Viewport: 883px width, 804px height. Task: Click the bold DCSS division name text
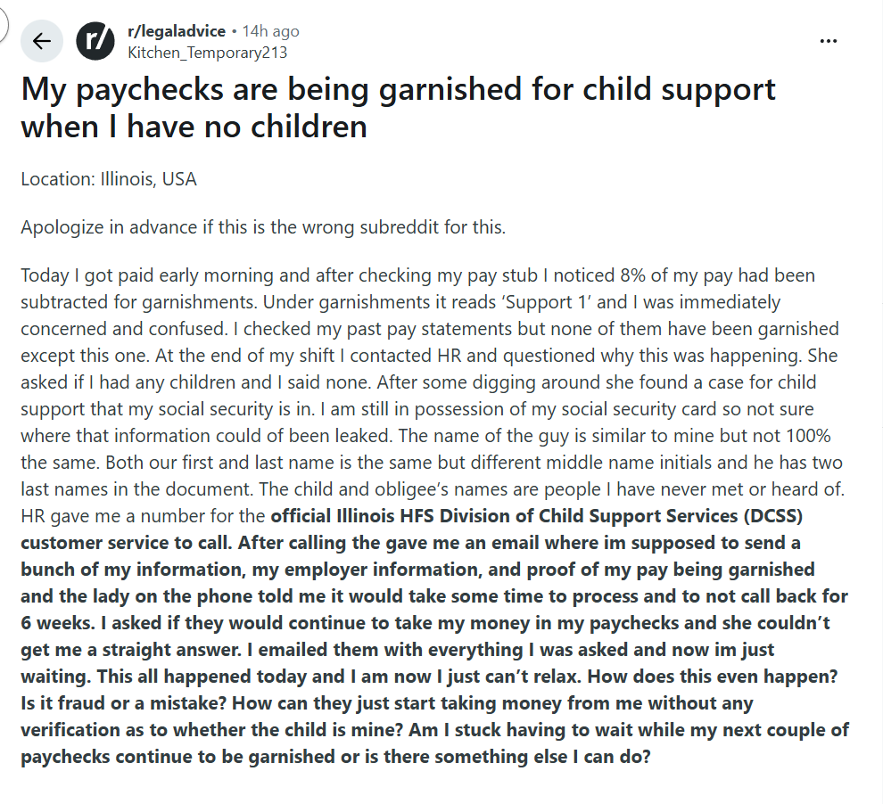[537, 516]
